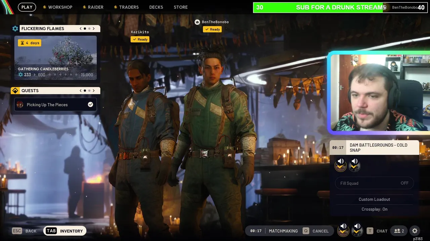Open the Gathering Candleberries event card
Screen dimensions: 430x241
tap(55, 58)
